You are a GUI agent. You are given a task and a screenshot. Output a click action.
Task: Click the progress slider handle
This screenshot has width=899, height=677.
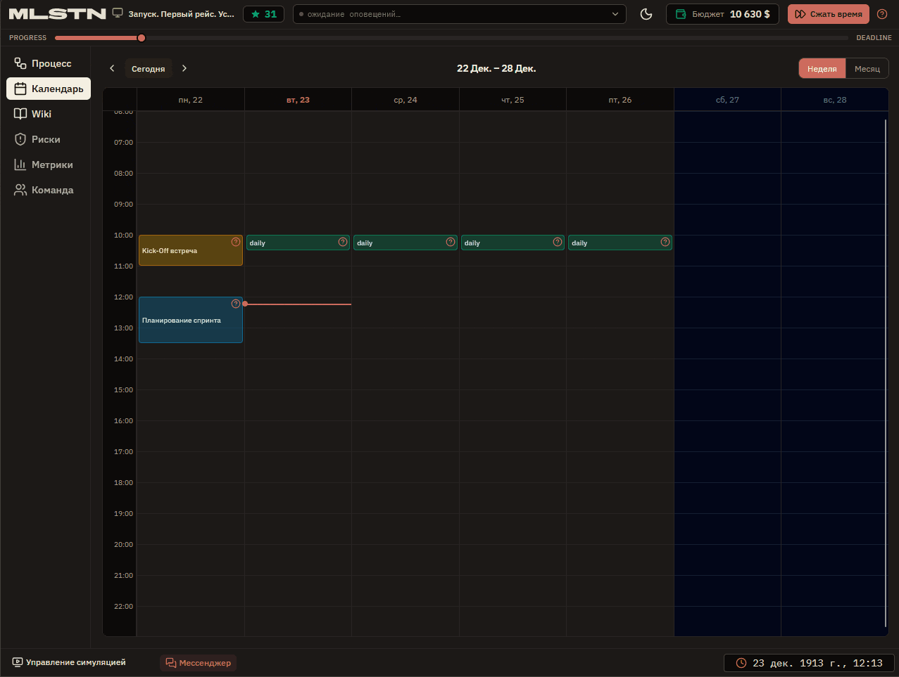click(142, 38)
